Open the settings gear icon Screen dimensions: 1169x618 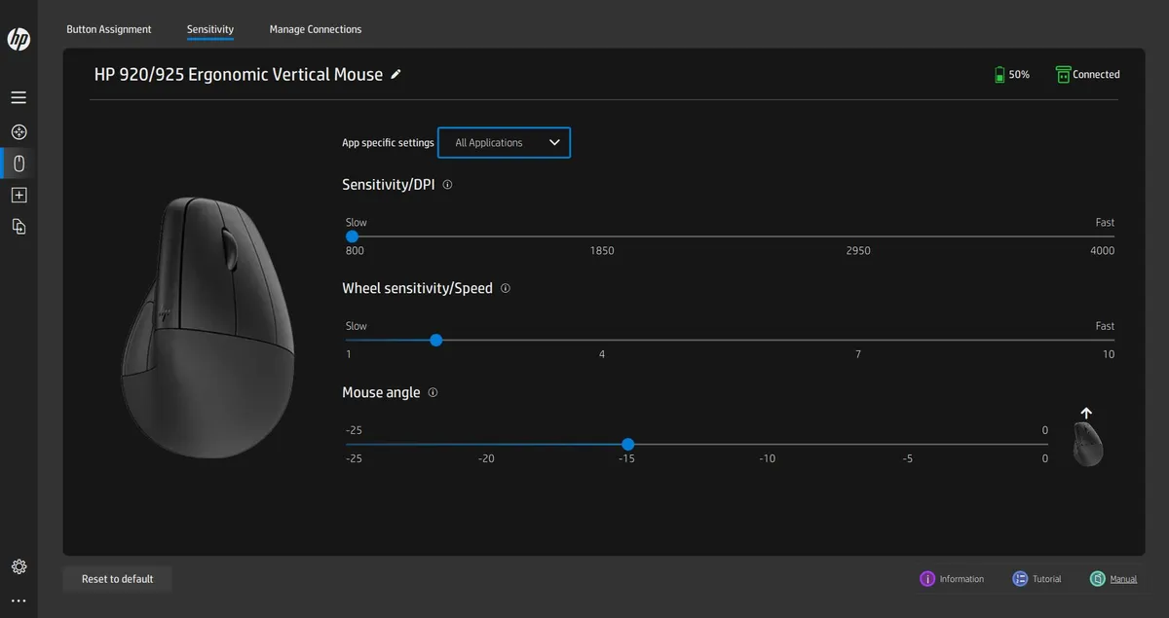[19, 566]
